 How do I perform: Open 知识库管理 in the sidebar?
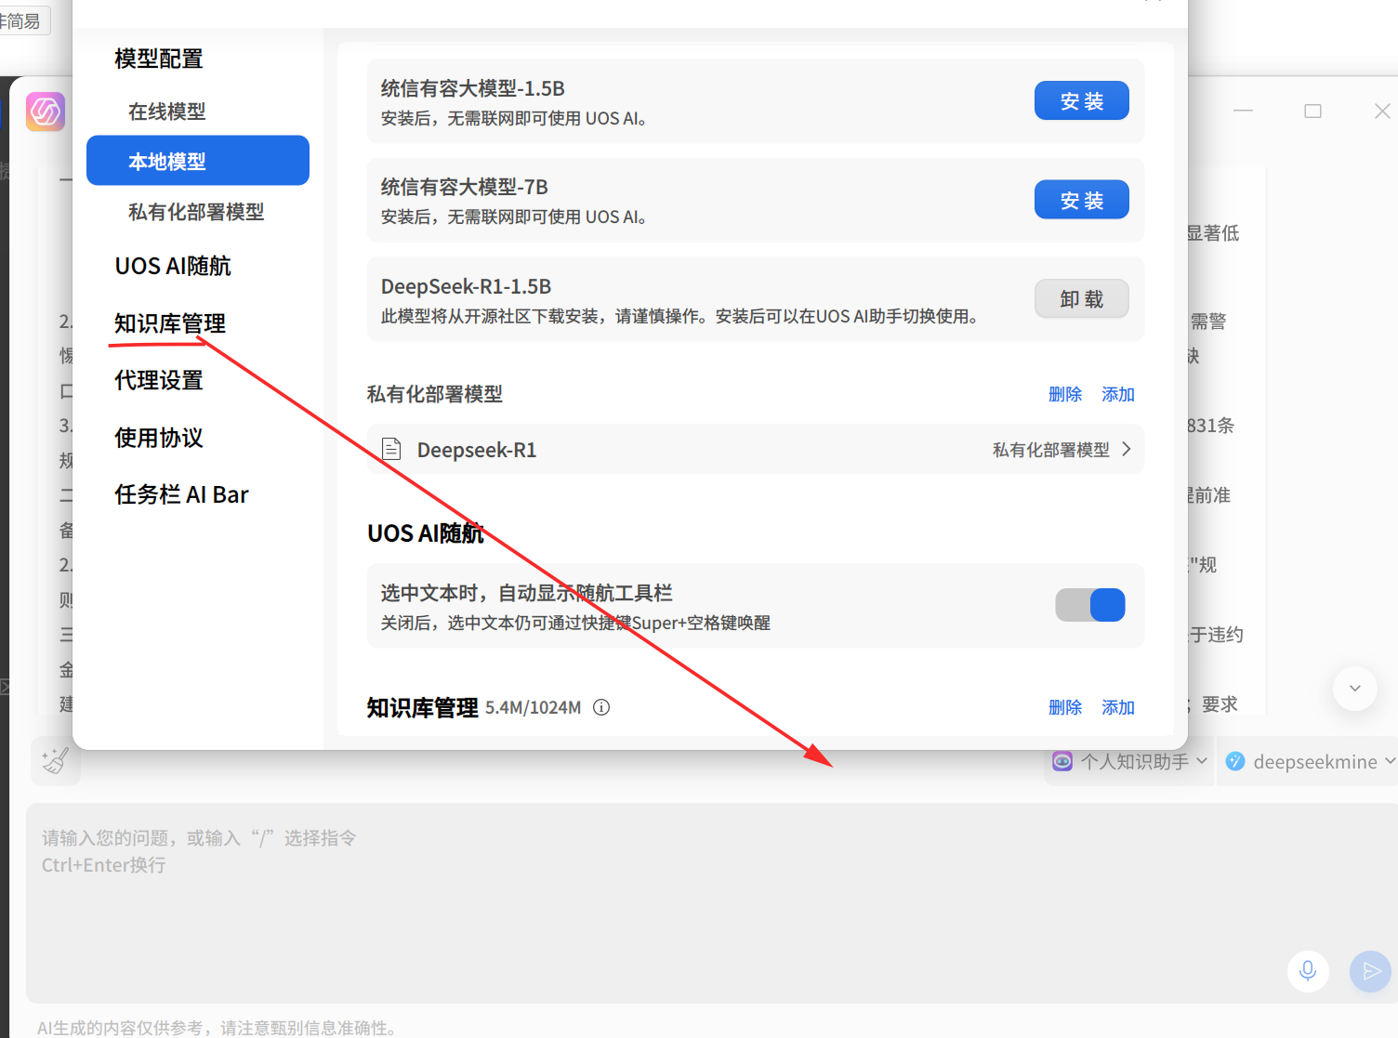pyautogui.click(x=170, y=323)
